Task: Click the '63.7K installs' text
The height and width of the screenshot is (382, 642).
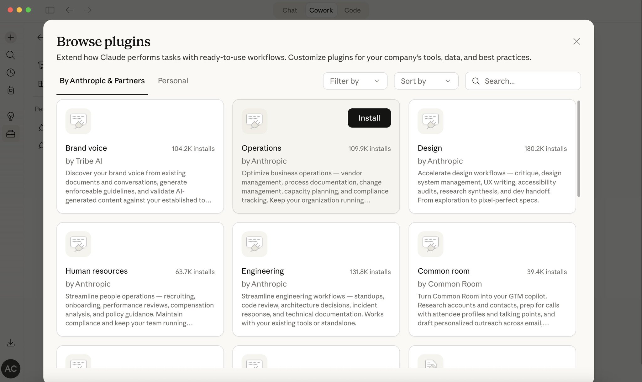Action: [x=195, y=272]
